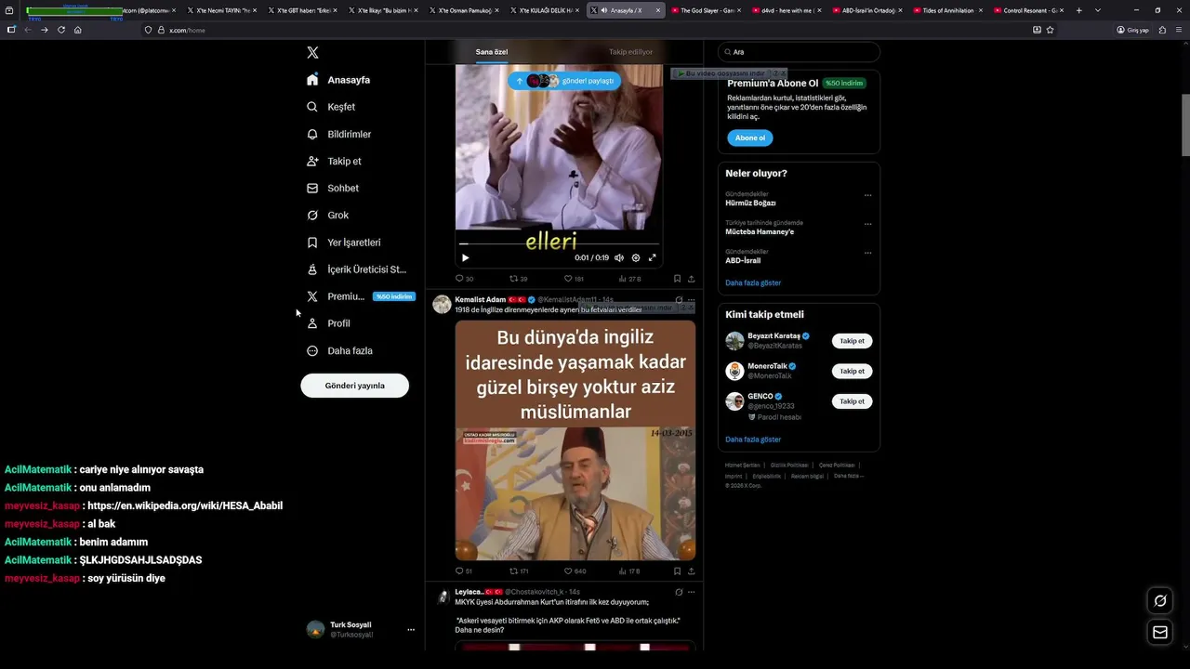Viewport: 1190px width, 669px height.
Task: Open the floating messages button
Action: coord(1160,633)
